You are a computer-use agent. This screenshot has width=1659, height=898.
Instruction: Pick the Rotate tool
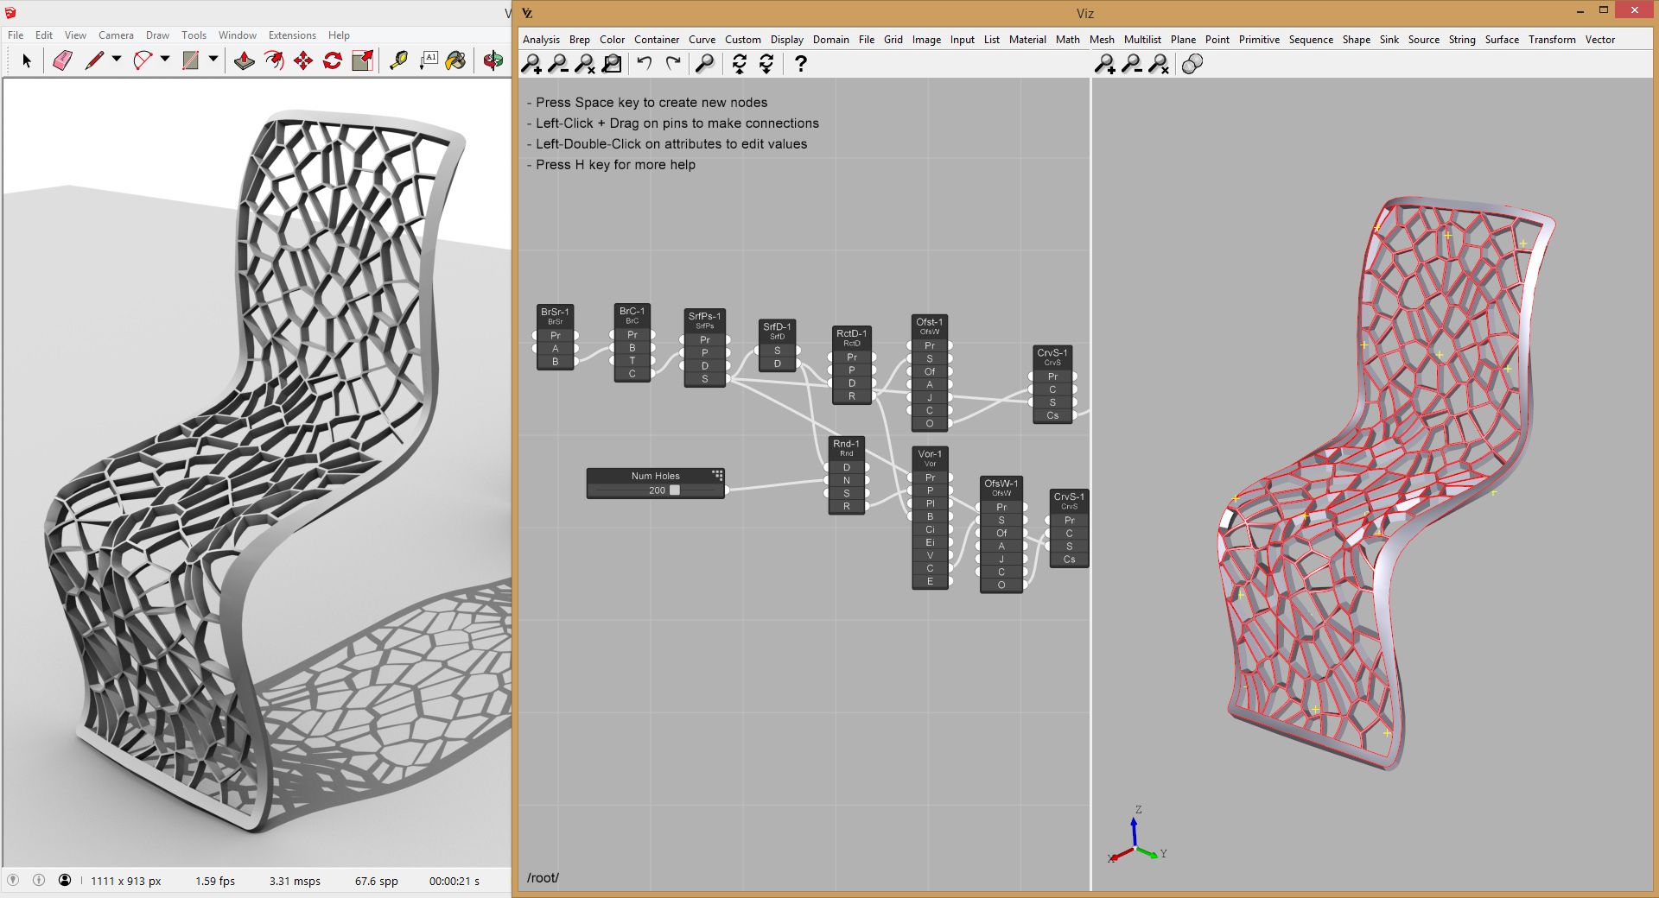(333, 60)
